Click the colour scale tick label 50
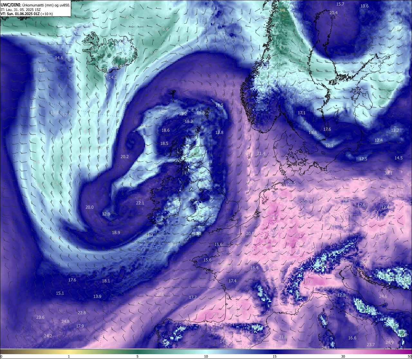 pyautogui.click(x=409, y=356)
